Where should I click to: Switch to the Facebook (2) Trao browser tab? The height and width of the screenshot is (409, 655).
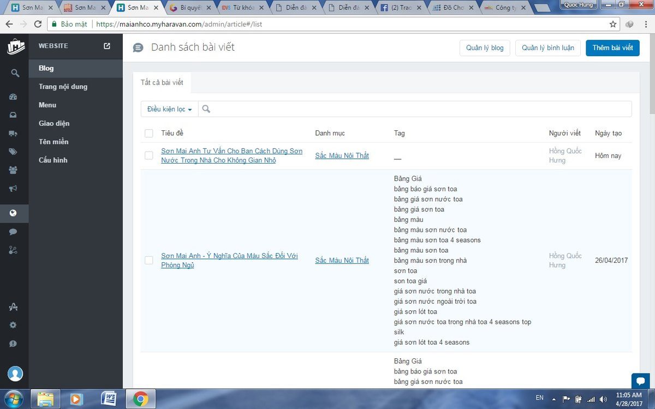tap(400, 8)
